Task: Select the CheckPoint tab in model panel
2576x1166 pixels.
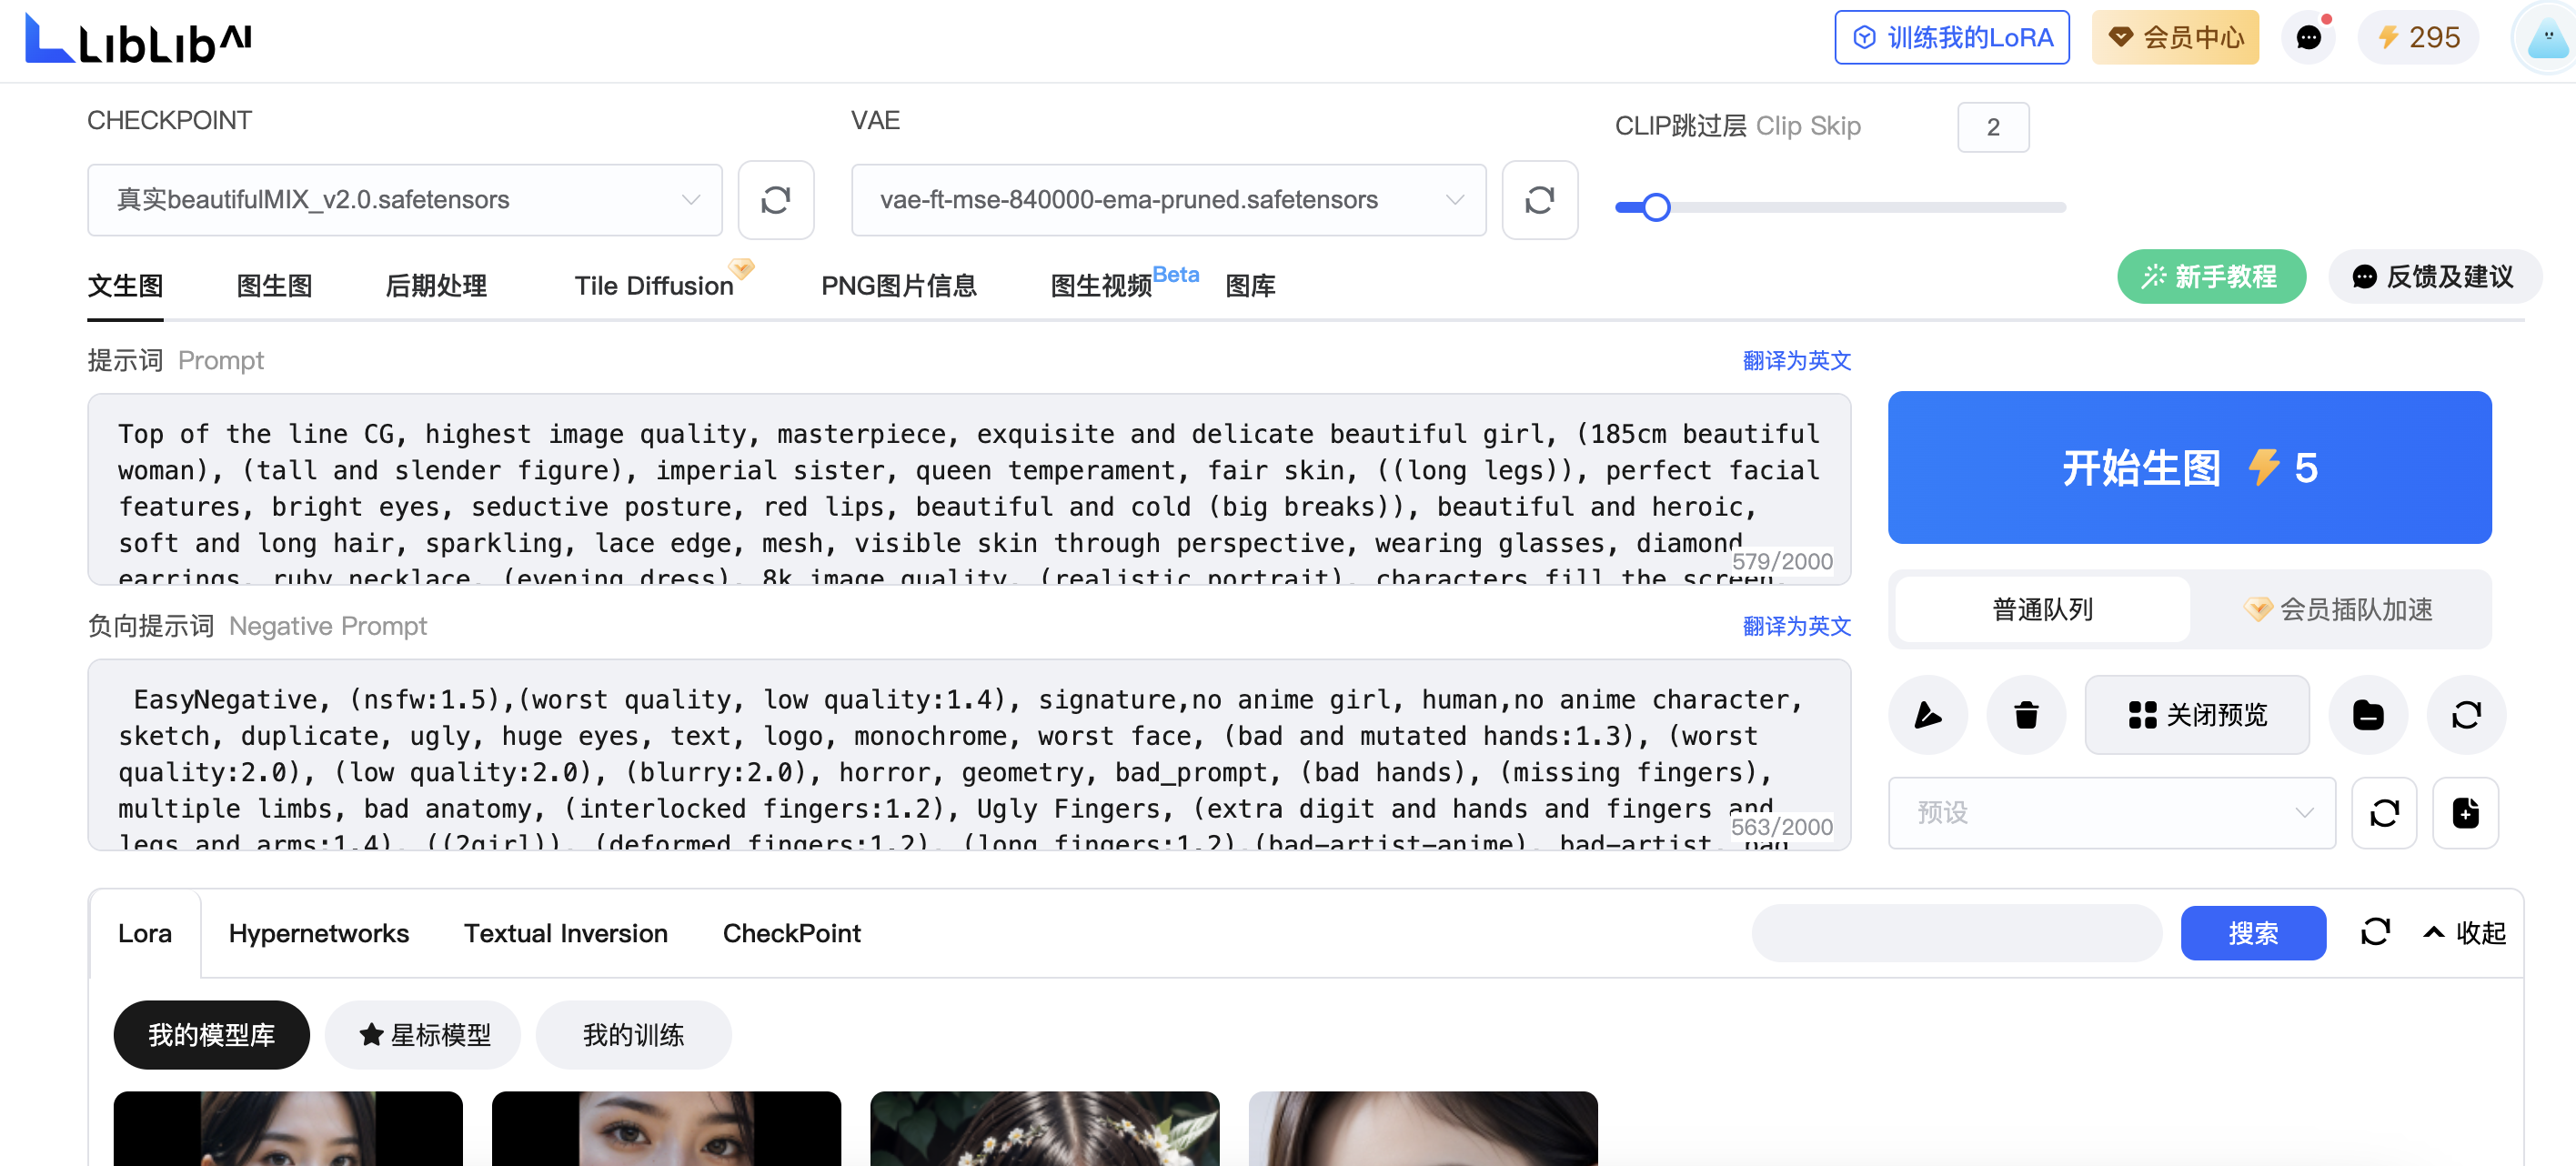Action: pyautogui.click(x=791, y=932)
